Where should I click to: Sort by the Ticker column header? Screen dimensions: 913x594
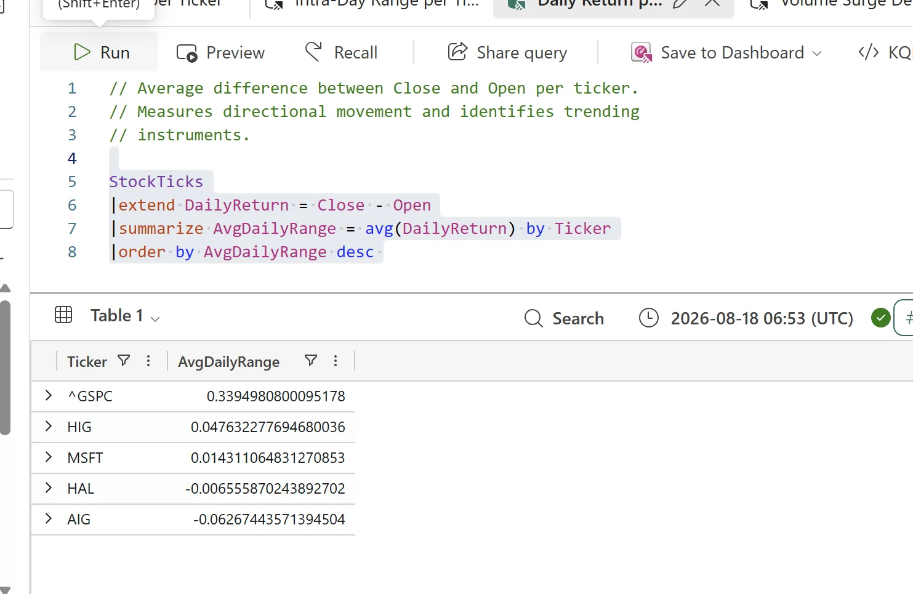(x=87, y=362)
